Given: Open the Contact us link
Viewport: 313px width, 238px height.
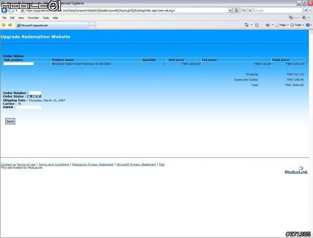Looking at the screenshot, I should point(8,164).
